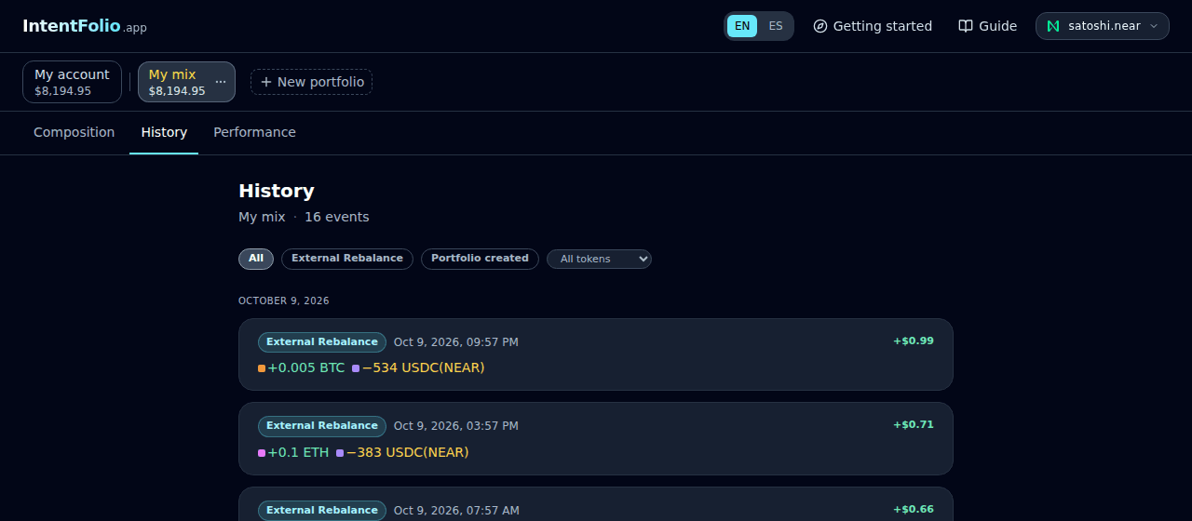Select the My account portfolio

click(x=72, y=82)
